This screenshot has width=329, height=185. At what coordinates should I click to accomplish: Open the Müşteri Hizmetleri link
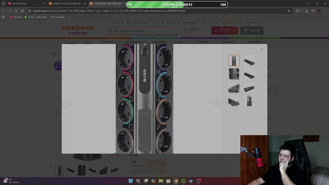210,22
